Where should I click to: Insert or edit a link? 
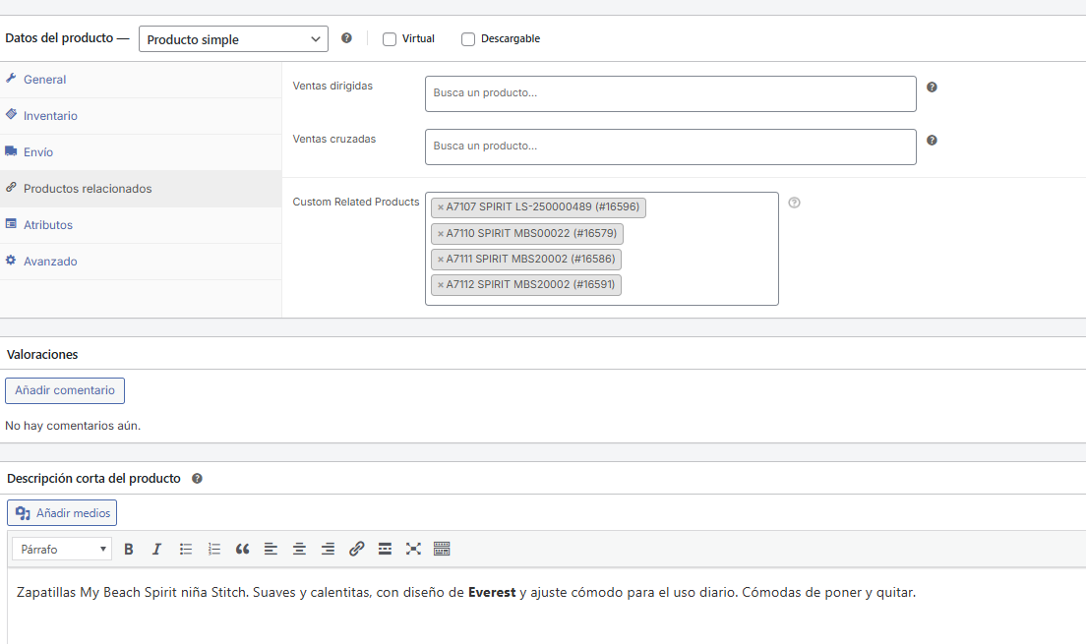click(x=357, y=549)
